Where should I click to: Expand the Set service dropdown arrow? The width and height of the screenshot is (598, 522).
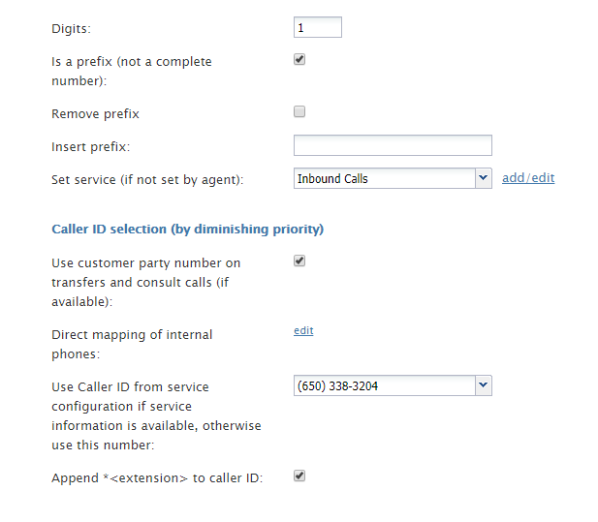point(484,178)
